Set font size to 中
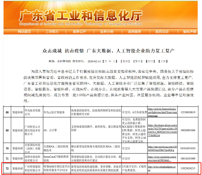The image size is (202, 175). [110, 61]
